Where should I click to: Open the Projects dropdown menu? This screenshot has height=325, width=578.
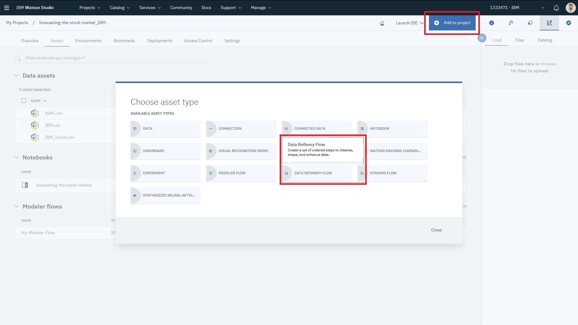click(x=90, y=8)
